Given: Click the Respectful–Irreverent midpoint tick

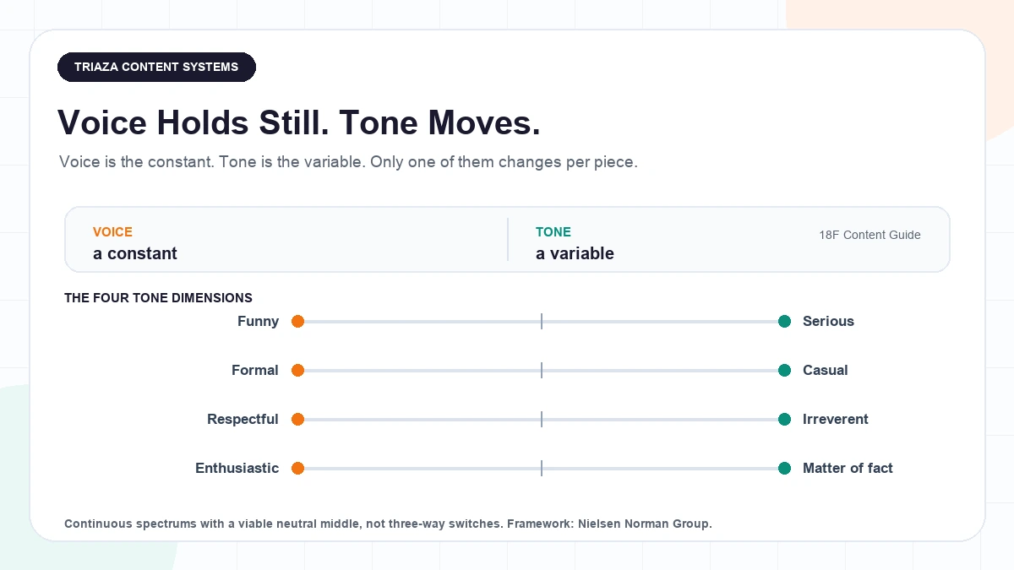Looking at the screenshot, I should click(541, 419).
